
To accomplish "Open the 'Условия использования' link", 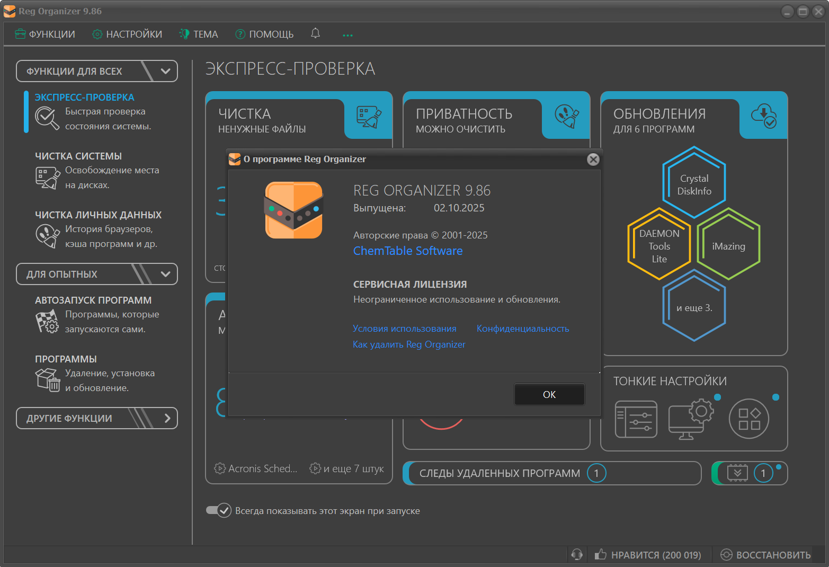I will point(404,329).
